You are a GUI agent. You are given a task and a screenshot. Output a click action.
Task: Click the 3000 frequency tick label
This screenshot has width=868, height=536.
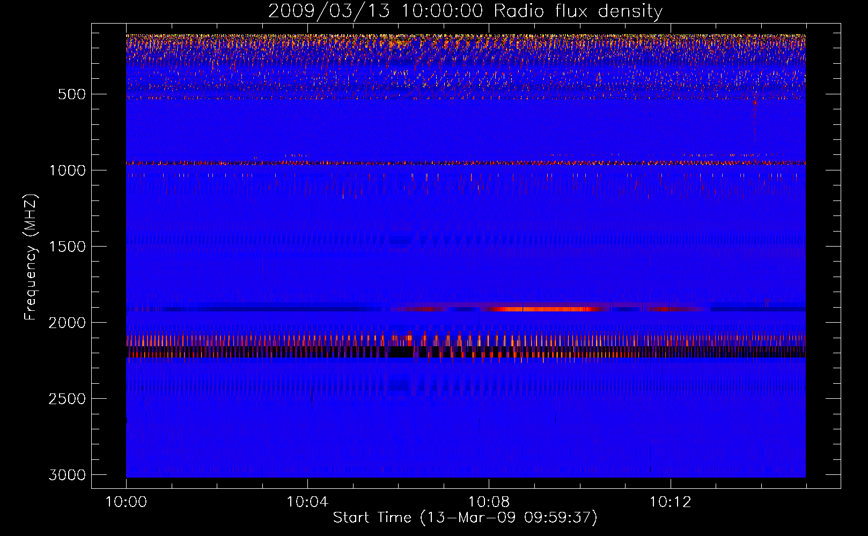pos(67,475)
